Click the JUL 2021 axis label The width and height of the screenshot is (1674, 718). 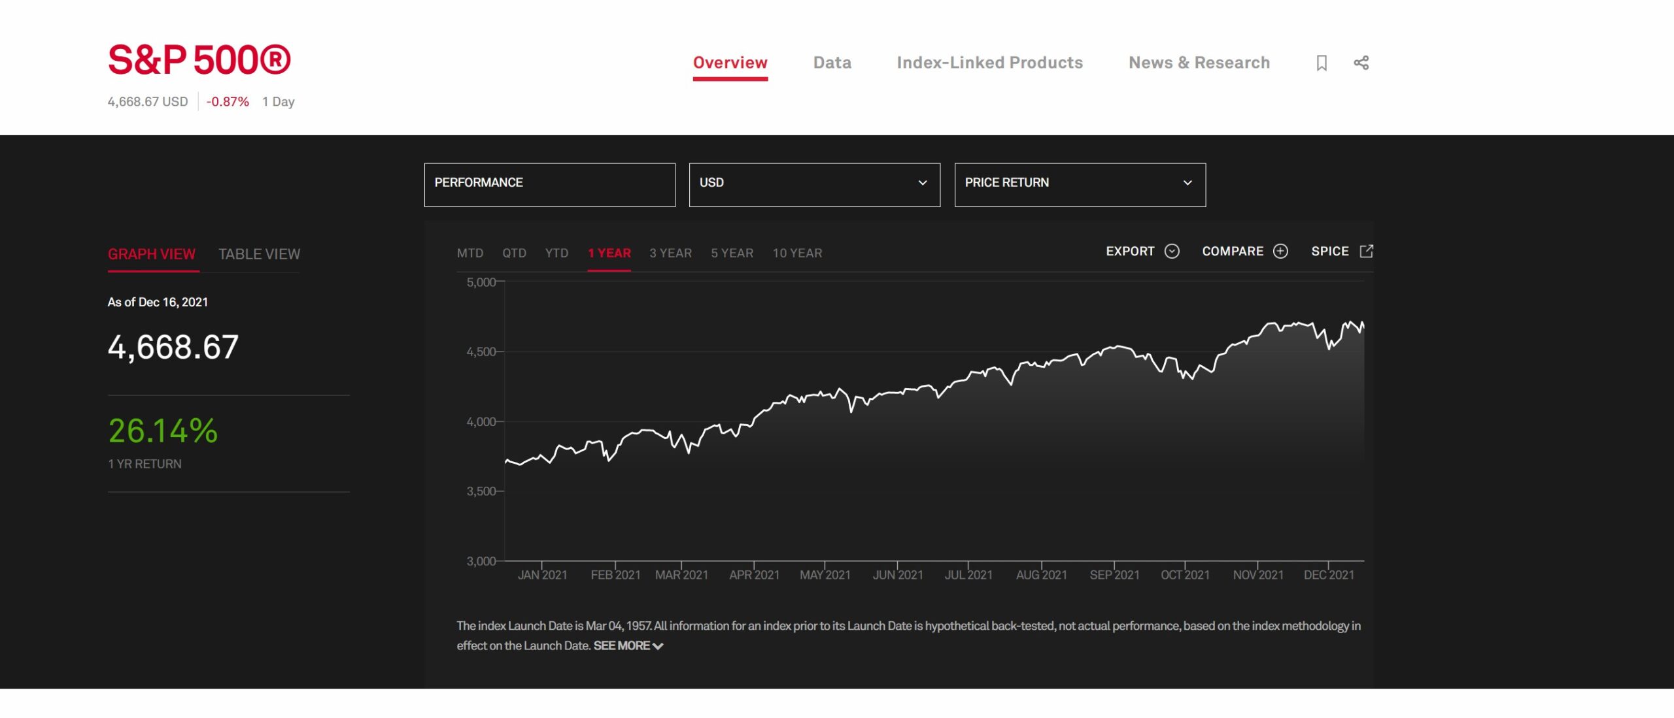(x=968, y=575)
